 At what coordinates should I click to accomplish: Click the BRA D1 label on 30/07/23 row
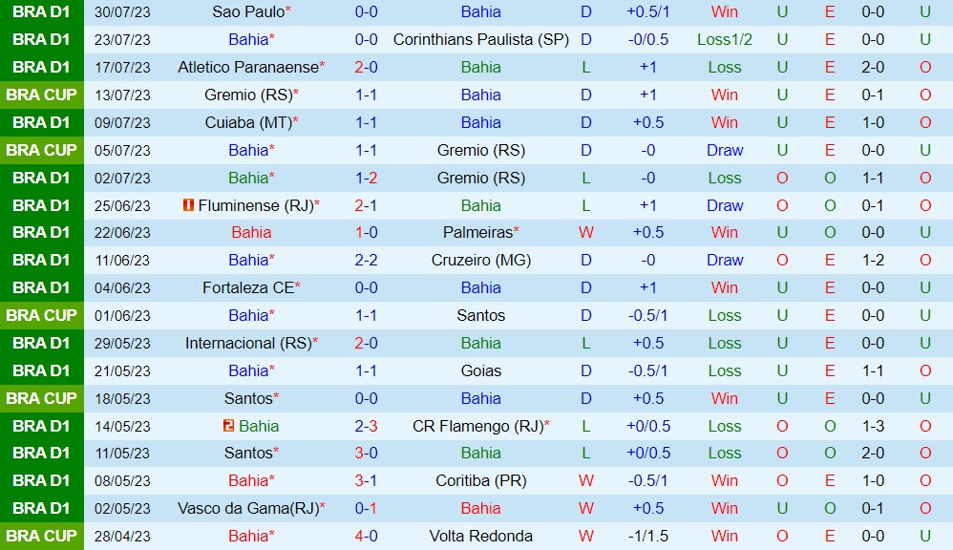[x=42, y=11]
